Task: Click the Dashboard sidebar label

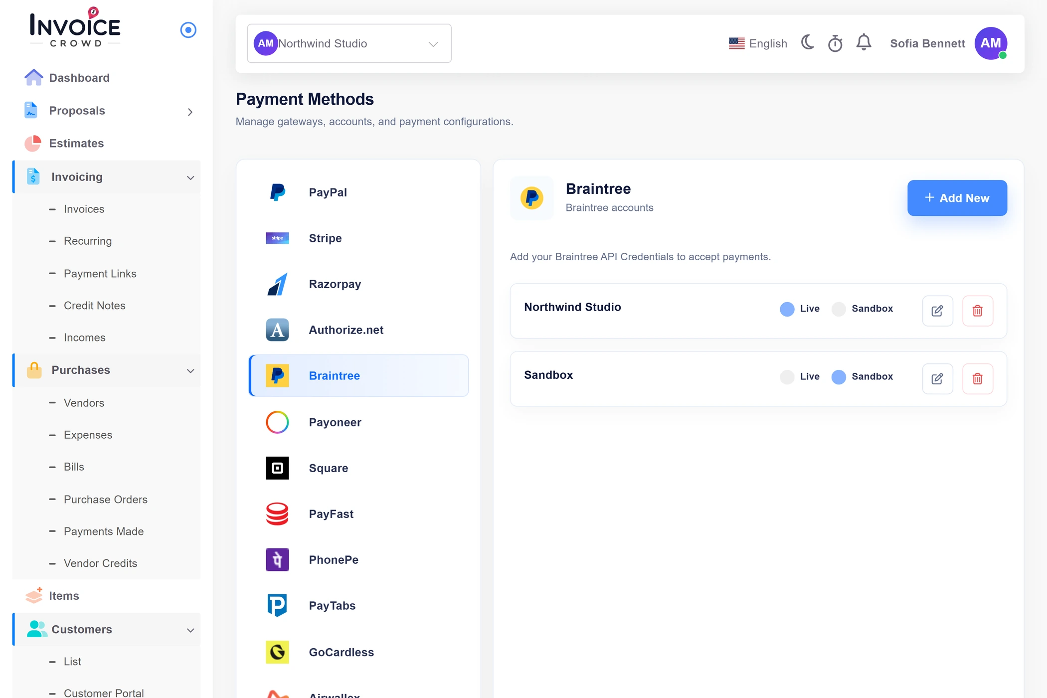Action: 79,78
